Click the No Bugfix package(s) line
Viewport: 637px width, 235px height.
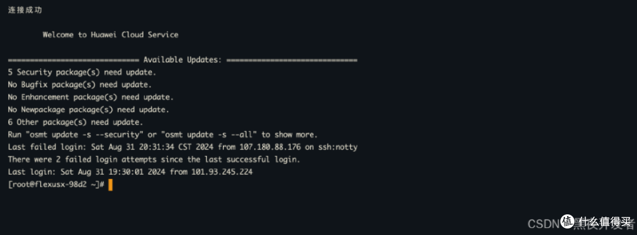point(80,86)
